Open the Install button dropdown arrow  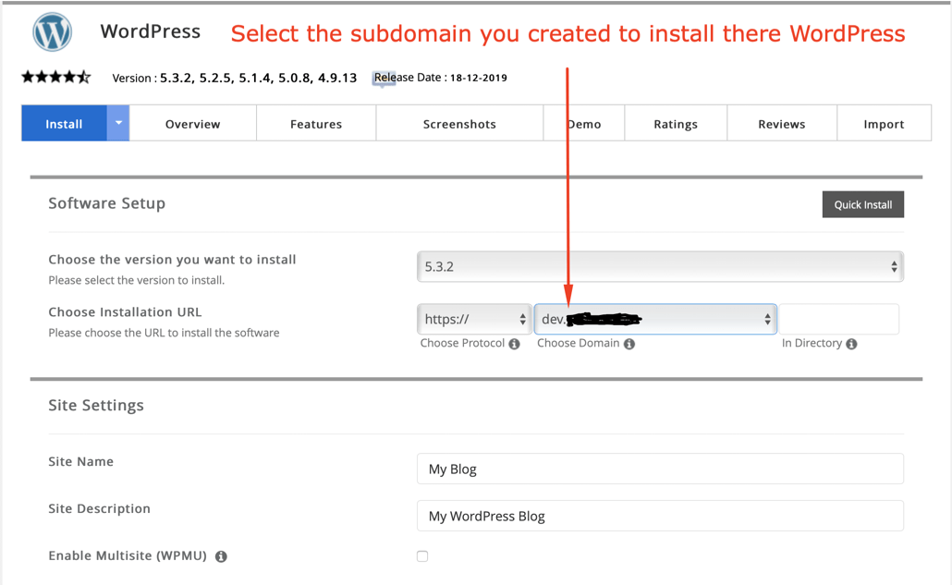tap(118, 123)
